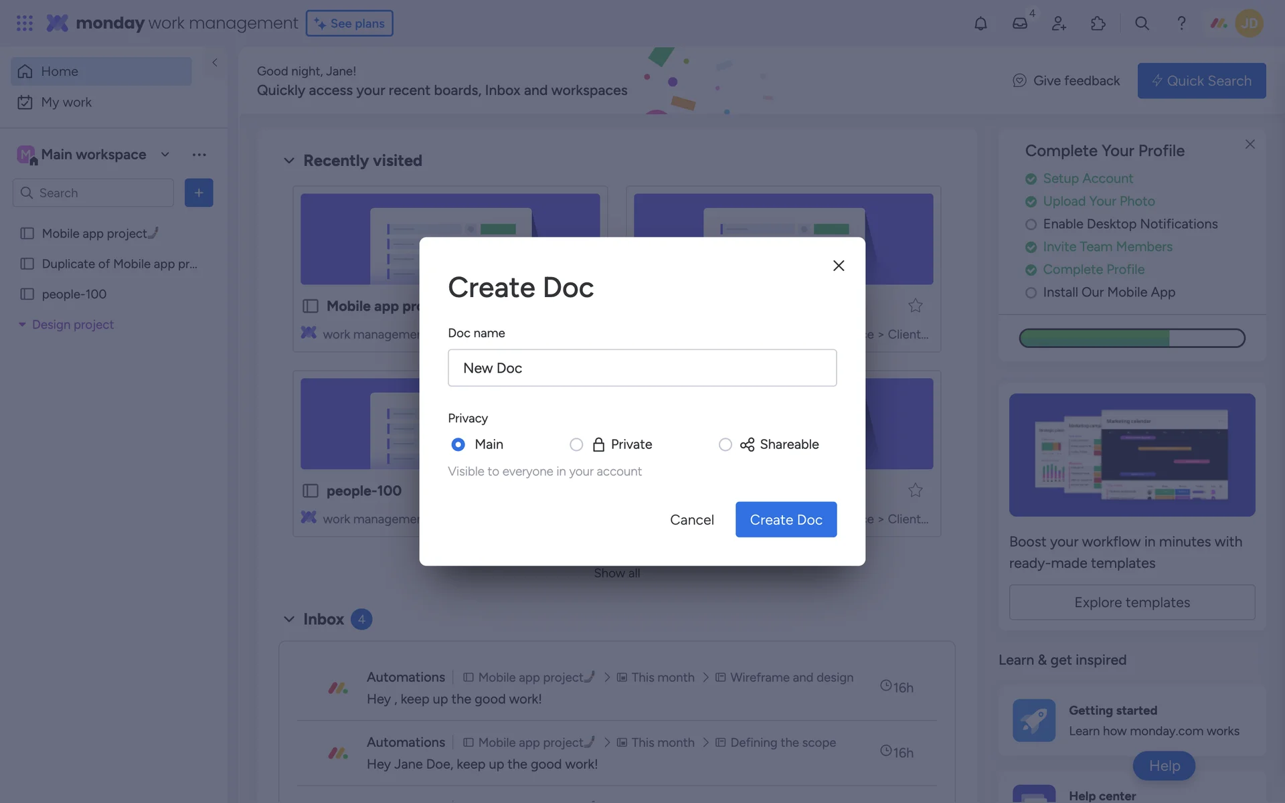The image size is (1285, 803).
Task: Select the Main privacy option
Action: [458, 444]
